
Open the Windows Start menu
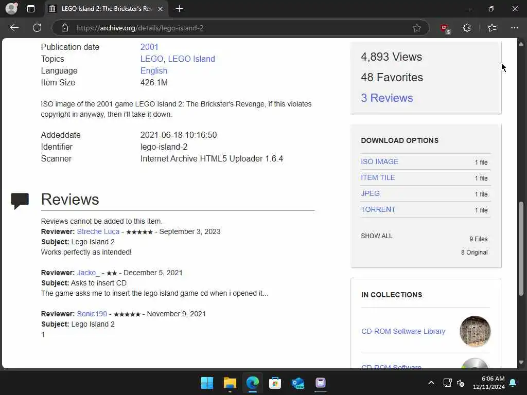click(207, 383)
